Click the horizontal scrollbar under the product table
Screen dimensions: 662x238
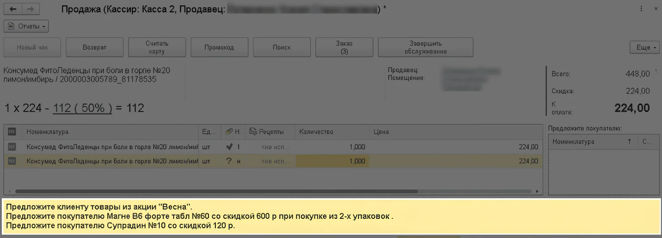(216, 192)
